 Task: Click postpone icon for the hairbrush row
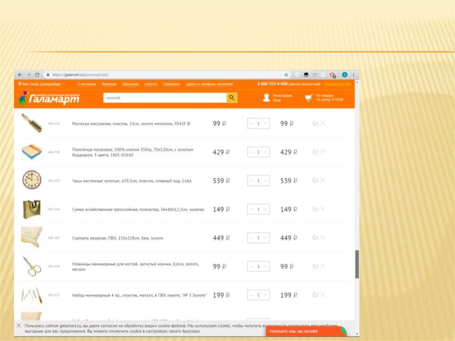(x=315, y=123)
